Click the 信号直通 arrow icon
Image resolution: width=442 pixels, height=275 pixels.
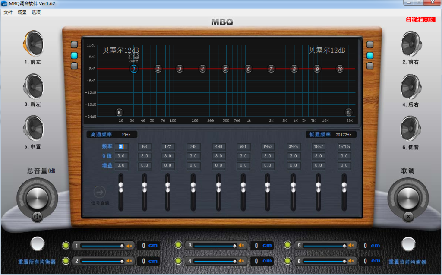pyautogui.click(x=100, y=192)
